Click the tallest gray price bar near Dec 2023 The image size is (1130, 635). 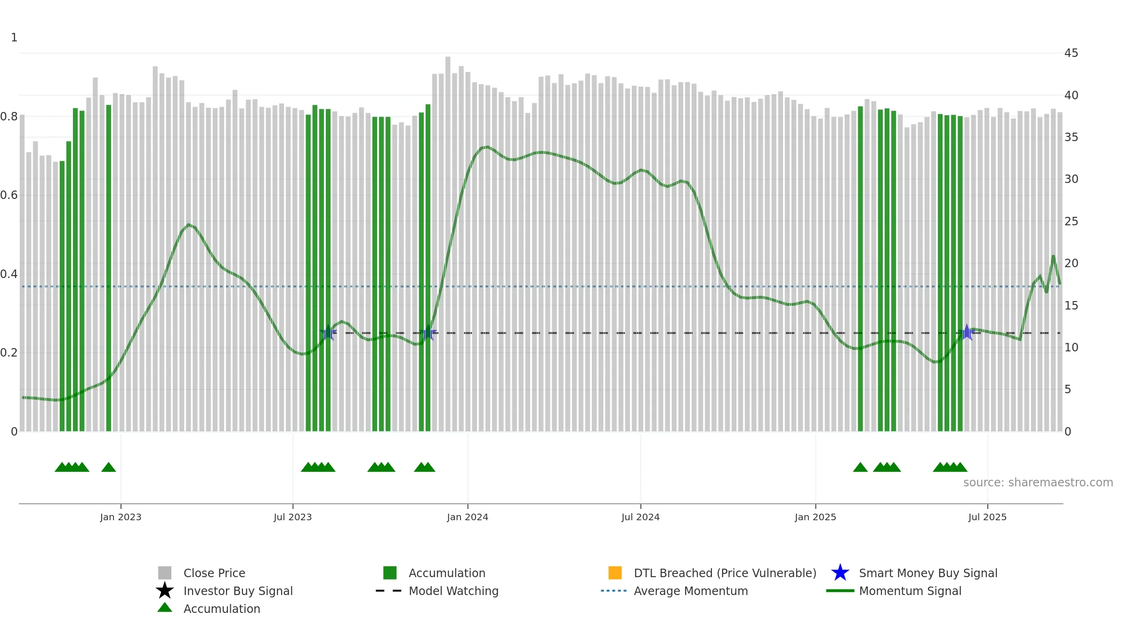point(448,244)
